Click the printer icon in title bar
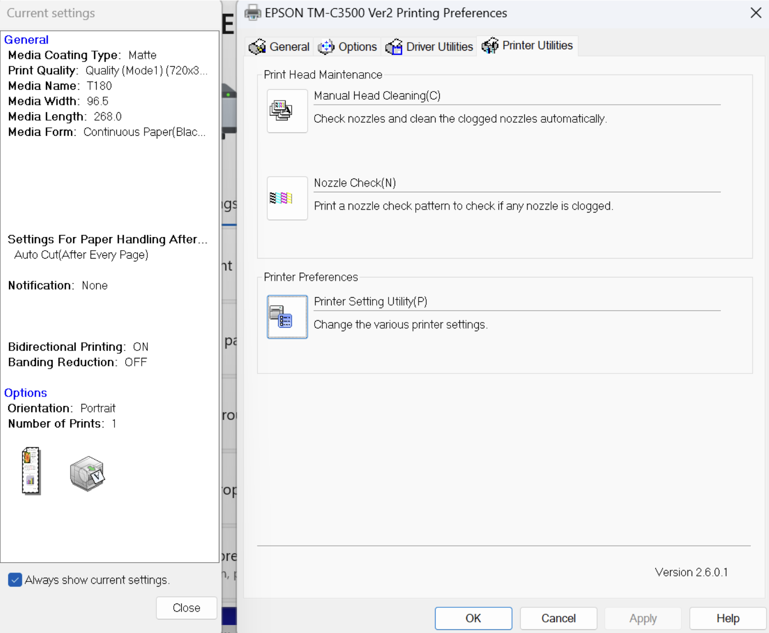 click(253, 13)
